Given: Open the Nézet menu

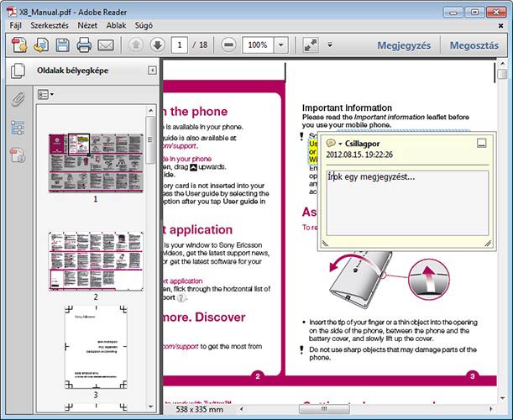Looking at the screenshot, I should pos(87,25).
